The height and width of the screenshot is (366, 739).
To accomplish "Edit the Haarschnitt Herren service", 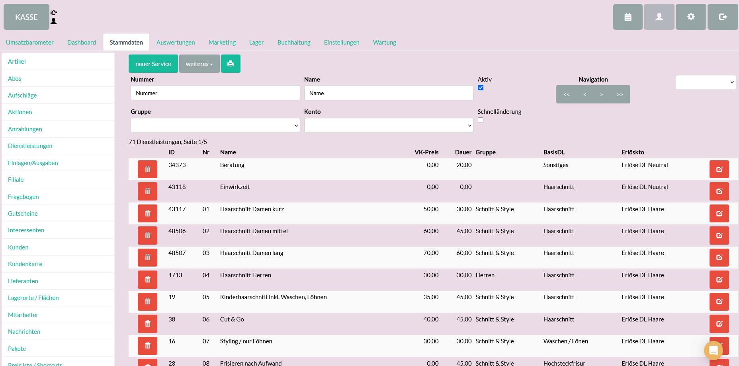I will click(719, 280).
